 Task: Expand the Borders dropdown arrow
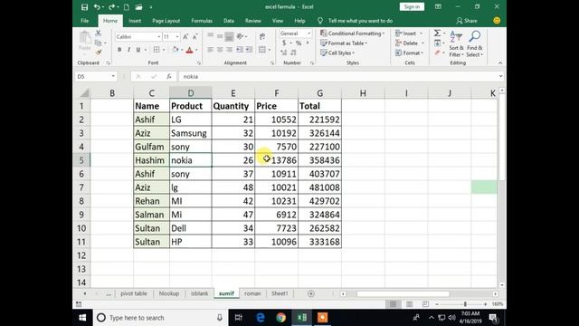tap(163, 50)
